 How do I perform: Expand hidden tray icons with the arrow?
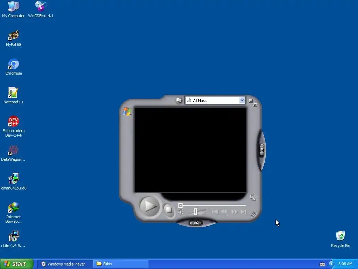point(332,264)
